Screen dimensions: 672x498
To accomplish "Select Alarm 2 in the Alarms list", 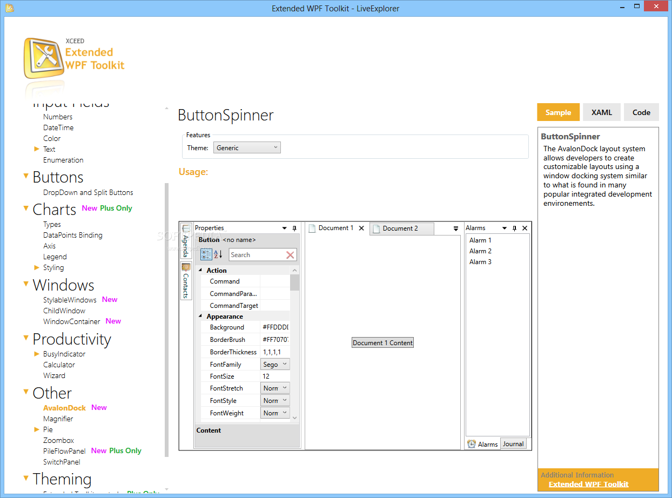I will (480, 251).
